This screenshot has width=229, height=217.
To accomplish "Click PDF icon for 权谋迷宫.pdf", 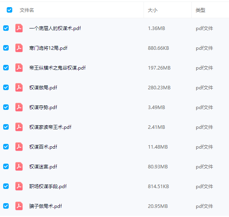I will coord(19,166).
